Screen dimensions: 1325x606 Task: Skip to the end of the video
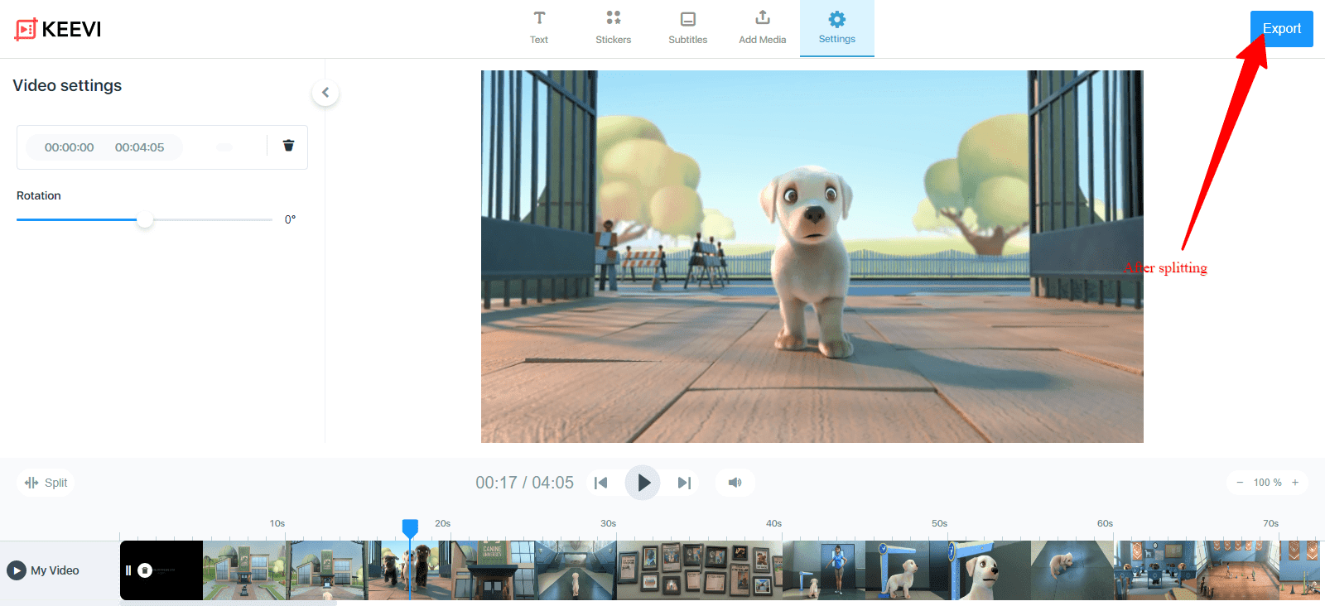click(x=684, y=483)
